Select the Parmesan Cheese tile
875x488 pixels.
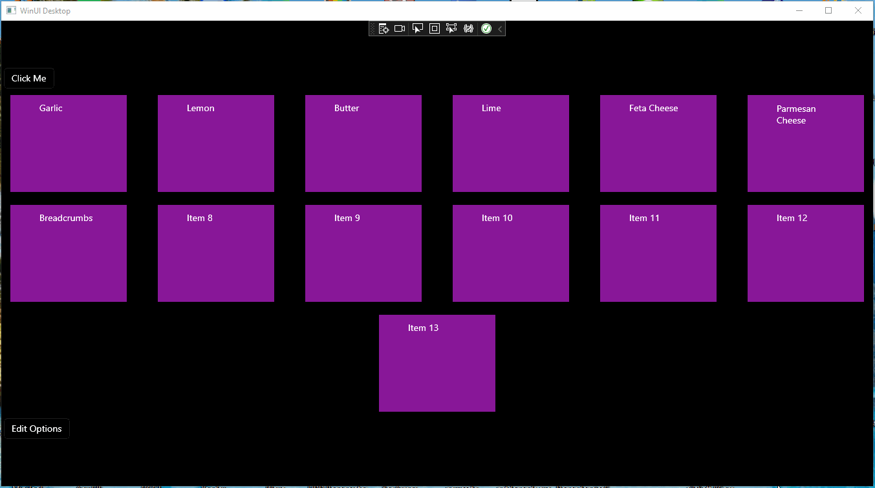[805, 143]
